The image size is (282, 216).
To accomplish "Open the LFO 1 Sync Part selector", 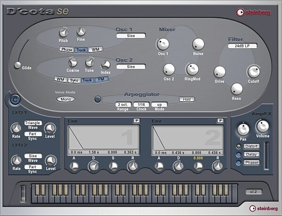I will (x=33, y=134).
